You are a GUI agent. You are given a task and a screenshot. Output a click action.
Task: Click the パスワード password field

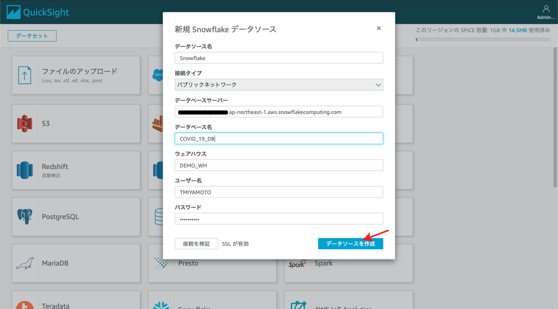pos(279,218)
